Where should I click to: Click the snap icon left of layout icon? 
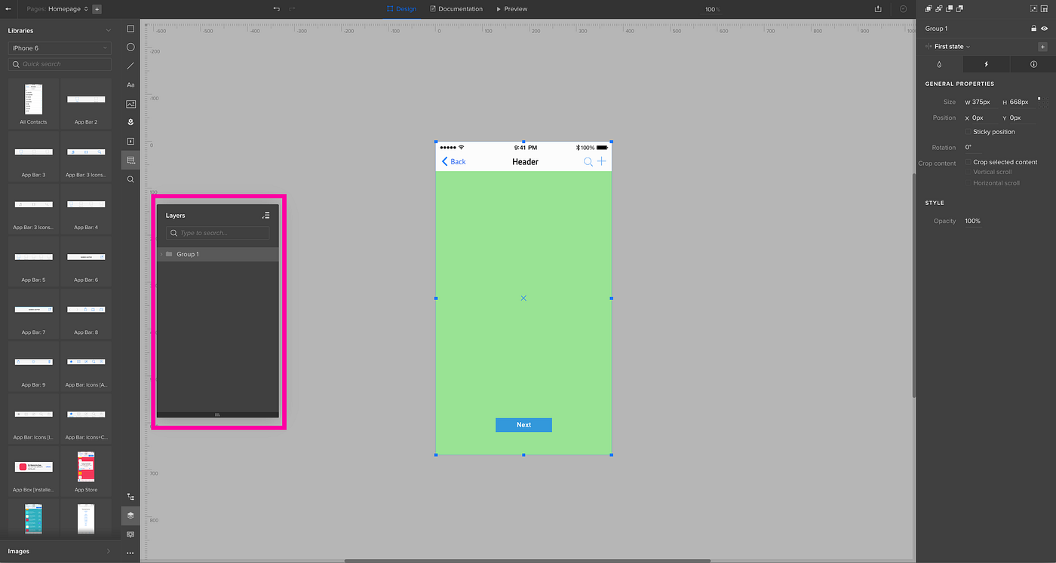1033,8
